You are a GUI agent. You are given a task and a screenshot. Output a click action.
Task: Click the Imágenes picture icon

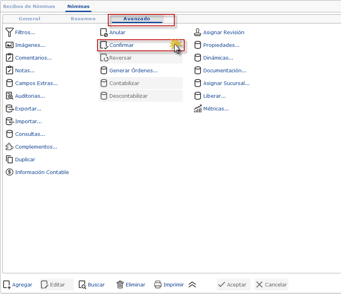point(10,45)
